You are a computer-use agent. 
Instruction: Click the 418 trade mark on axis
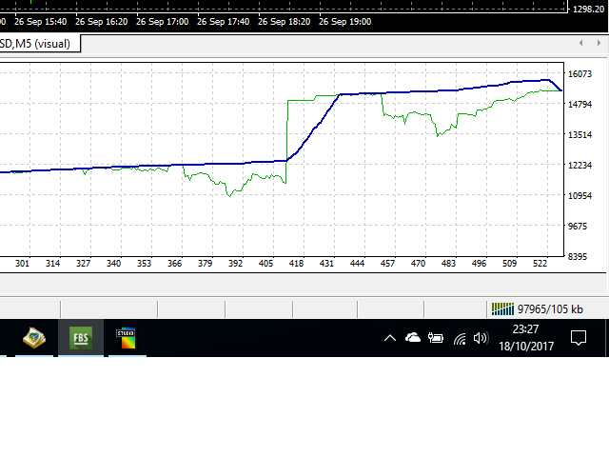tap(296, 264)
